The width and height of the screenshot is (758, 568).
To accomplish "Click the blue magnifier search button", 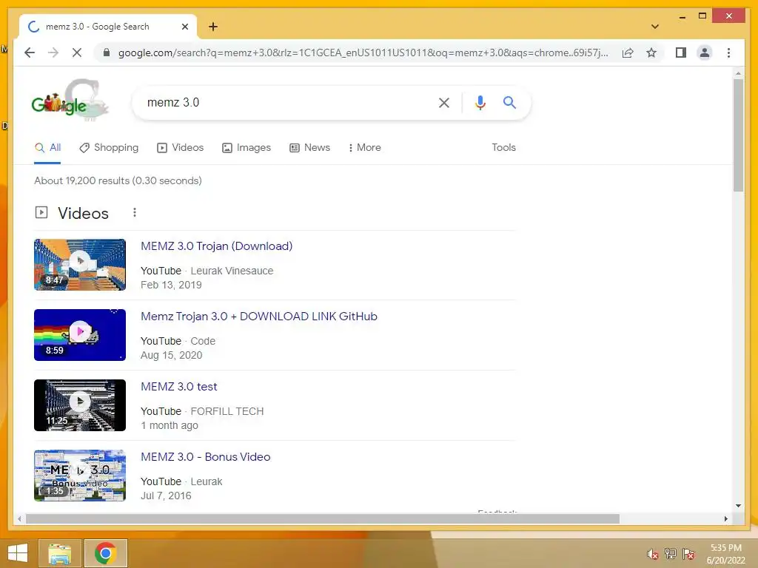I will point(509,102).
